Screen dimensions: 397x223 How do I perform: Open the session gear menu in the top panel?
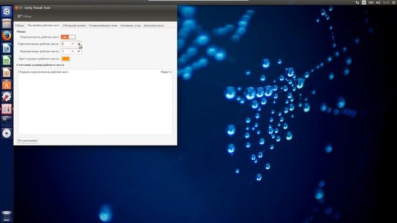click(x=394, y=2)
